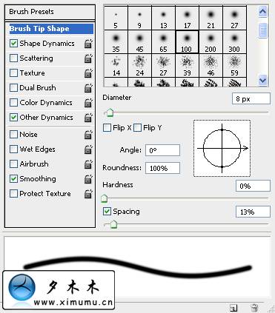The image size is (275, 313).
Task: Click the Spacing 13% field
Action: 253,212
